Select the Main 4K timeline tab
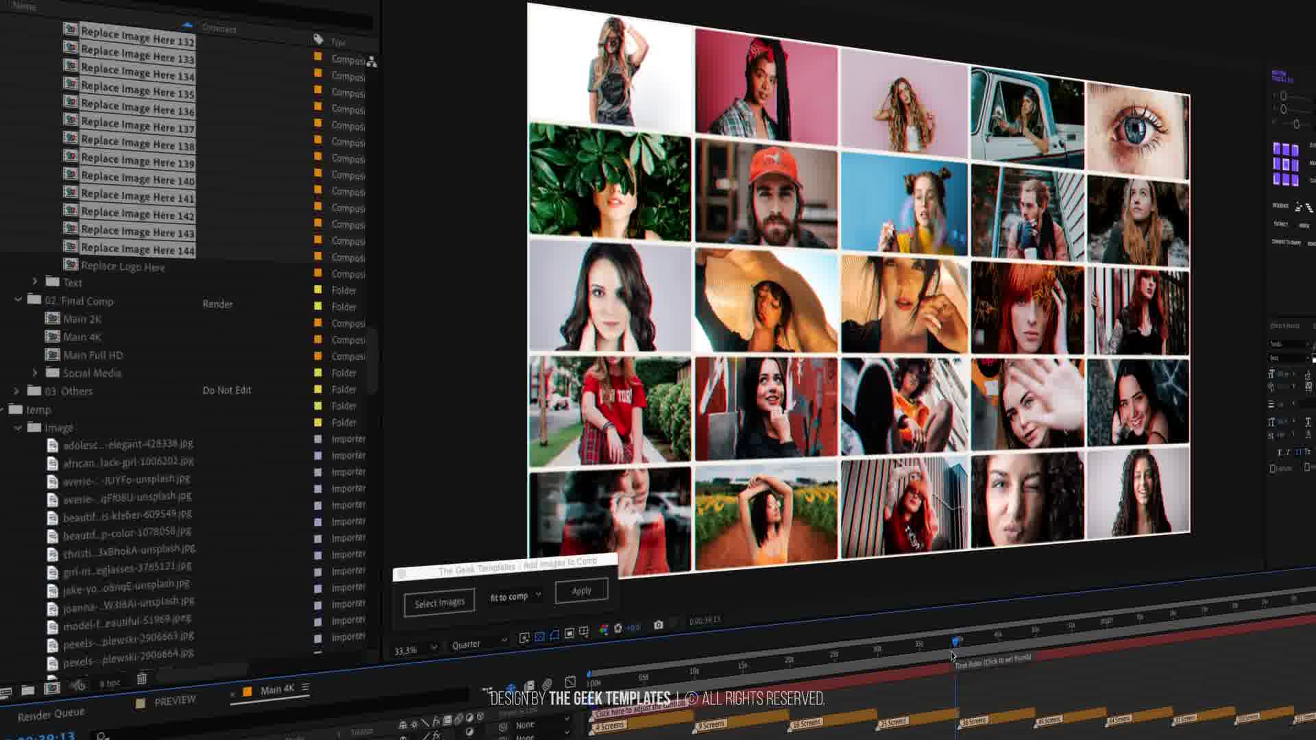Viewport: 1316px width, 740px height. coord(278,689)
